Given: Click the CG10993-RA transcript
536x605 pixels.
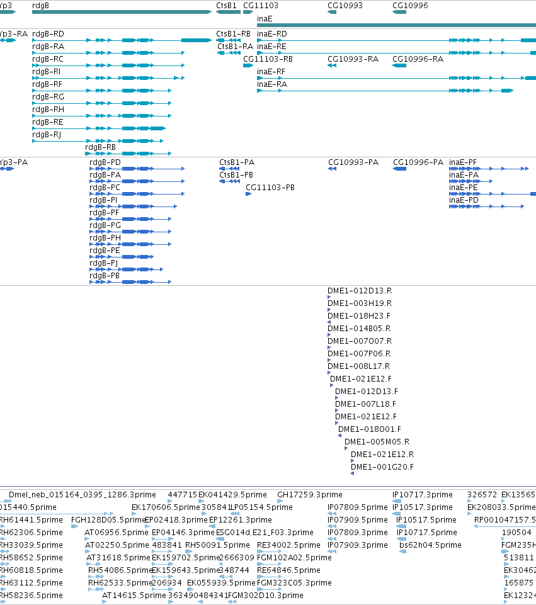Looking at the screenshot, I should pyautogui.click(x=332, y=65).
